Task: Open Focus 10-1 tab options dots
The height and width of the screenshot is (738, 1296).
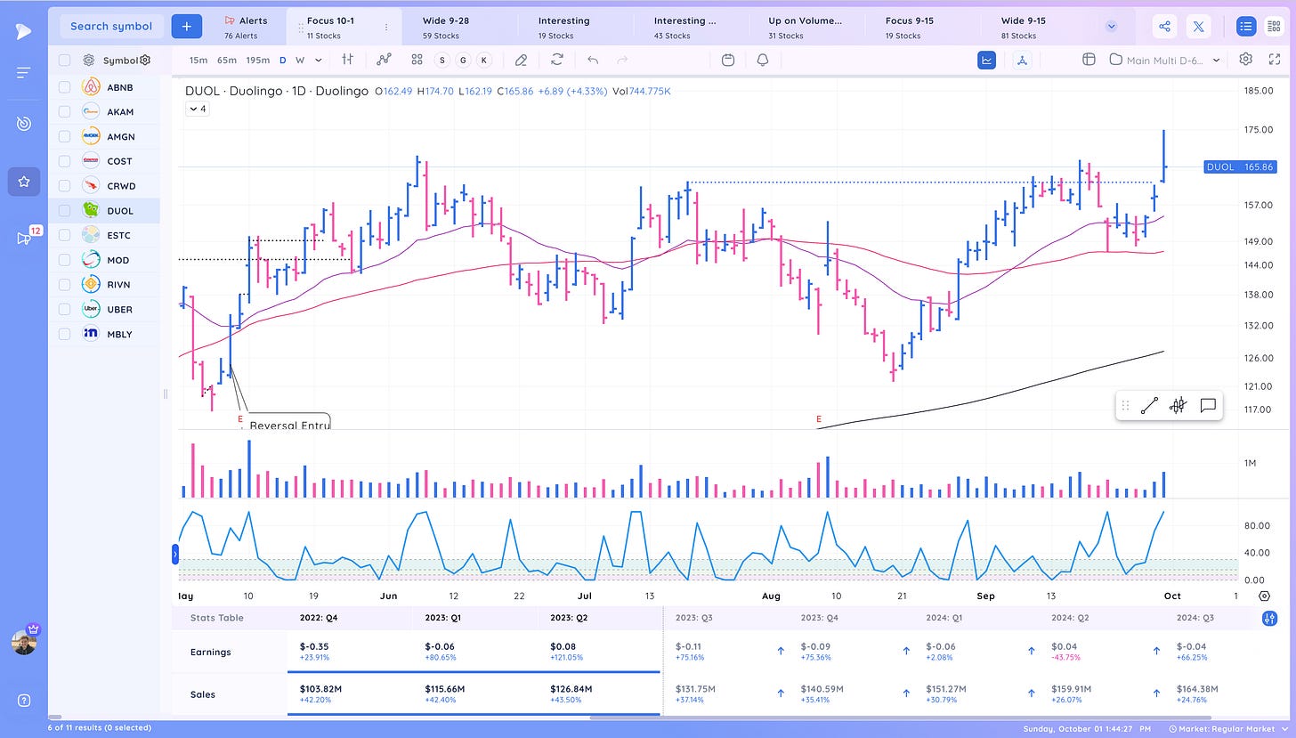Action: (385, 28)
